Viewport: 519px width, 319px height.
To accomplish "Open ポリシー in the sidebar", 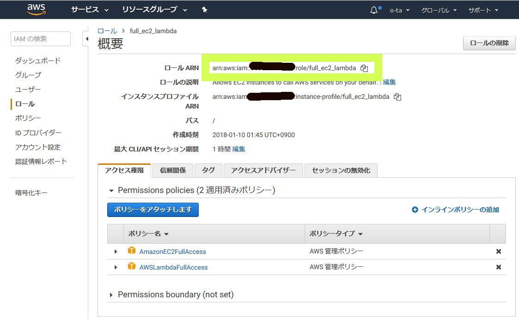I will [28, 118].
